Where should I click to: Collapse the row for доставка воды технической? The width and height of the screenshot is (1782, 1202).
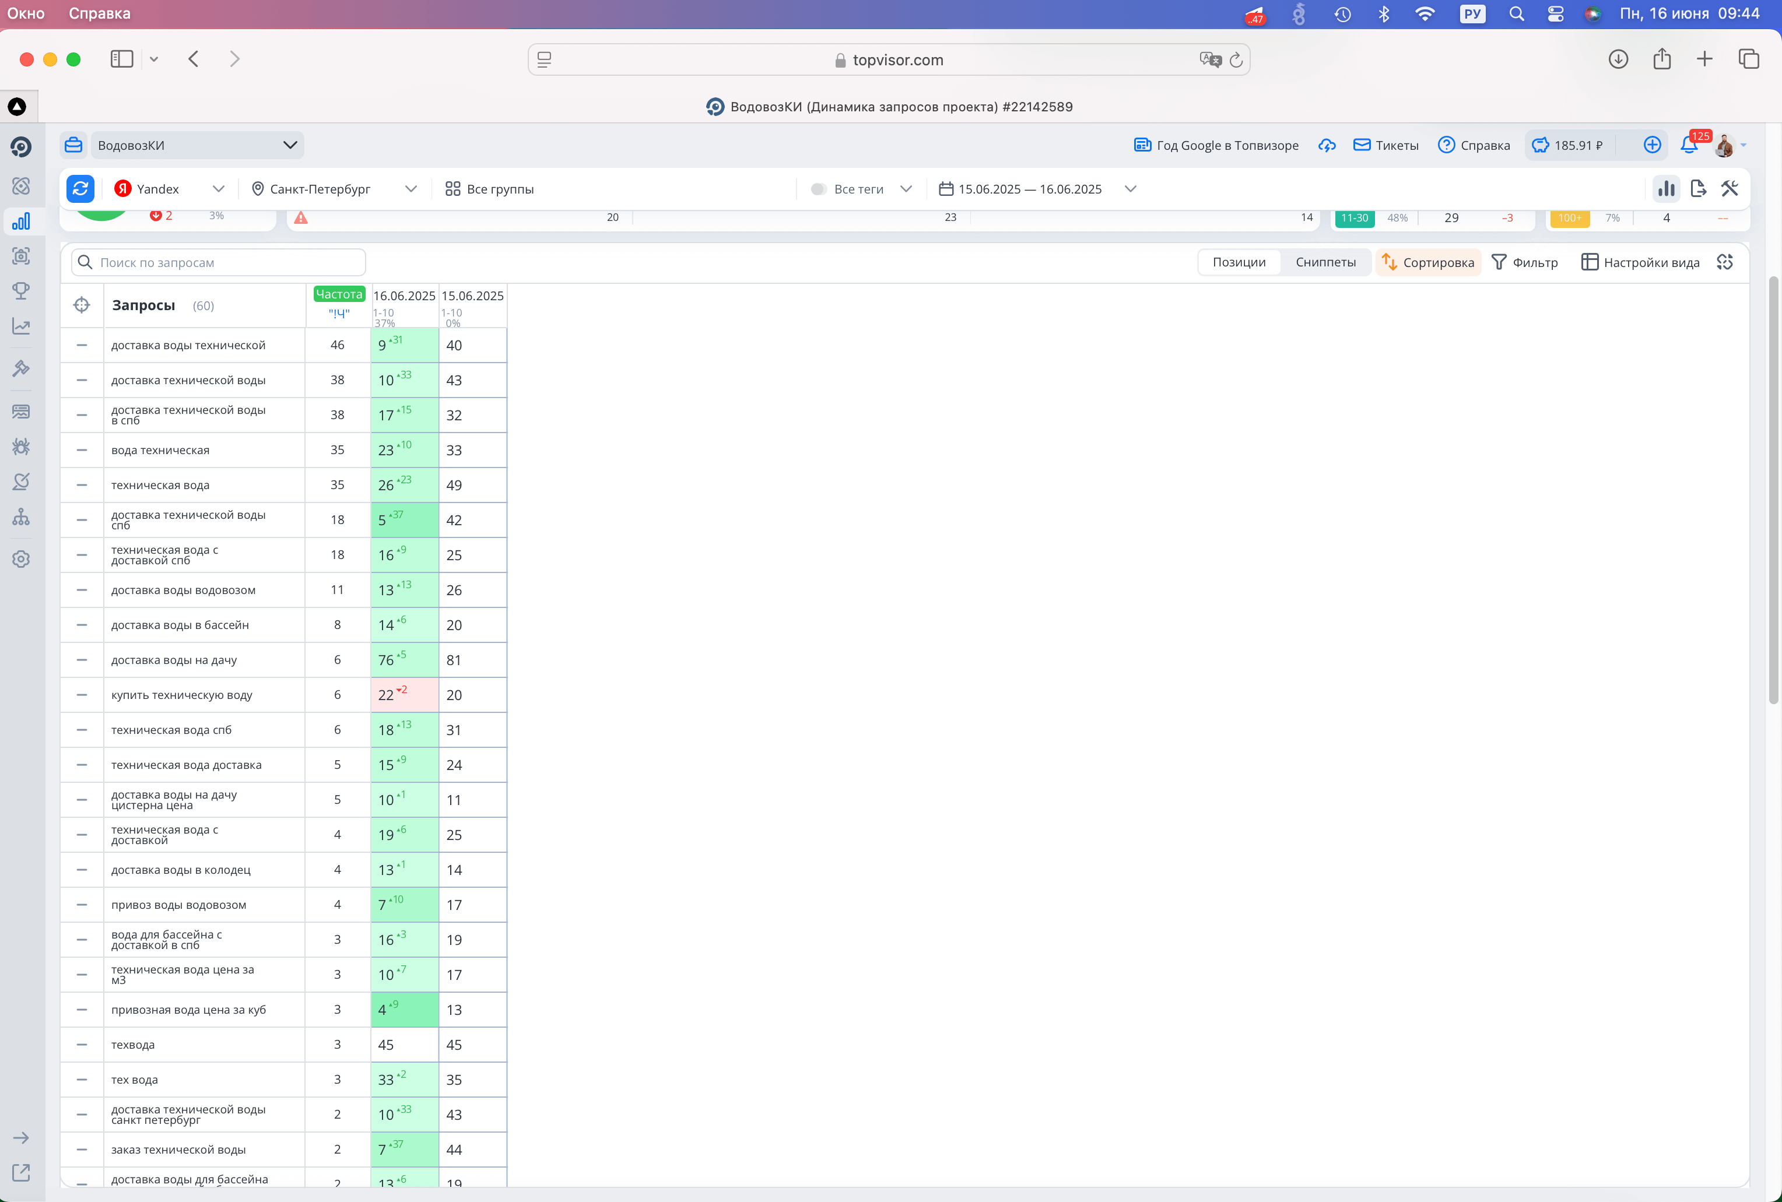[81, 345]
